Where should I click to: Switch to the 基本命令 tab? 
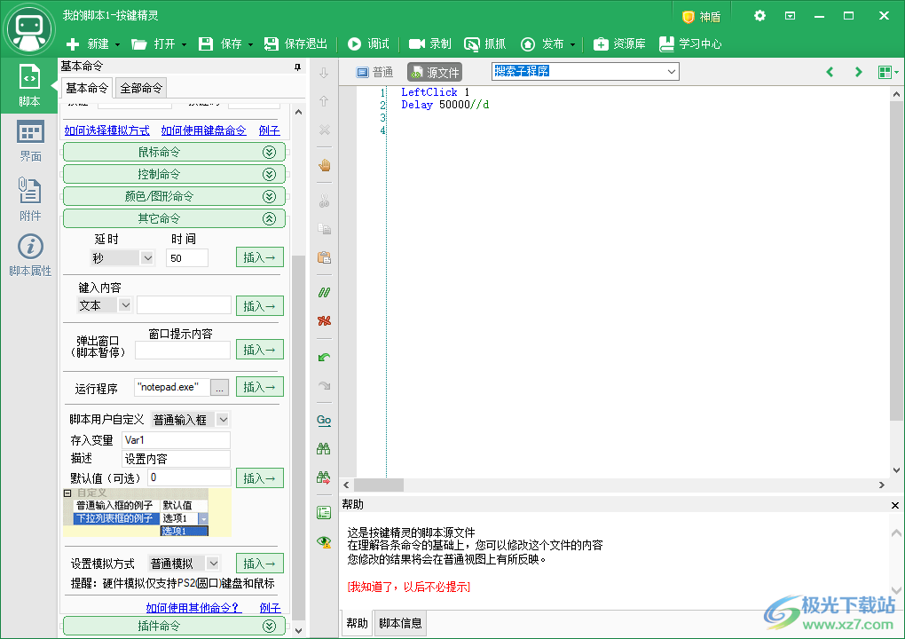[x=87, y=89]
